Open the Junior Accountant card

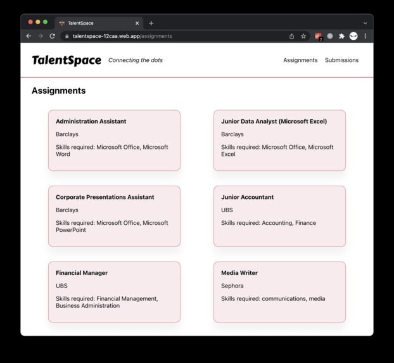point(280,216)
